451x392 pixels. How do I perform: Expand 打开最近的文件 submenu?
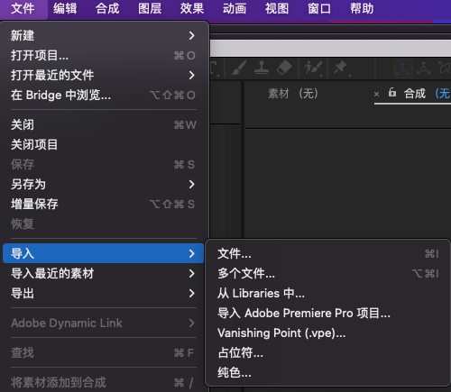coord(104,75)
